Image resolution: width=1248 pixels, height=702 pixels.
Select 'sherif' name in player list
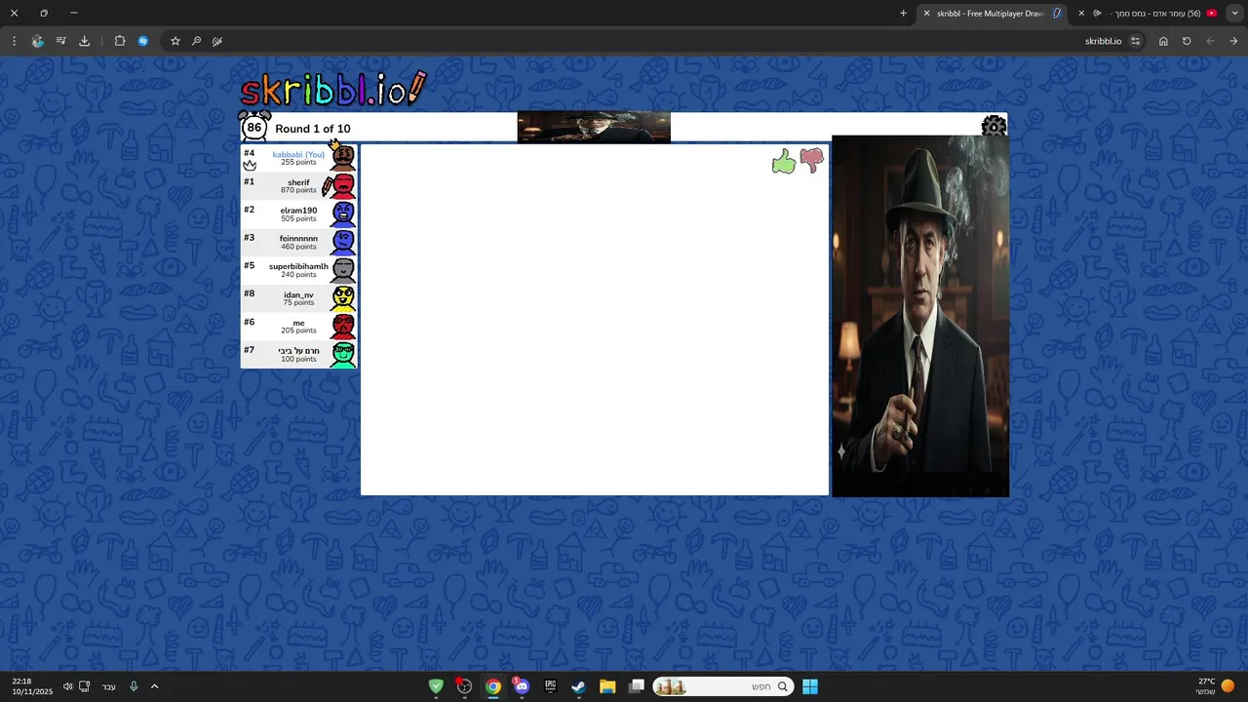click(x=298, y=182)
